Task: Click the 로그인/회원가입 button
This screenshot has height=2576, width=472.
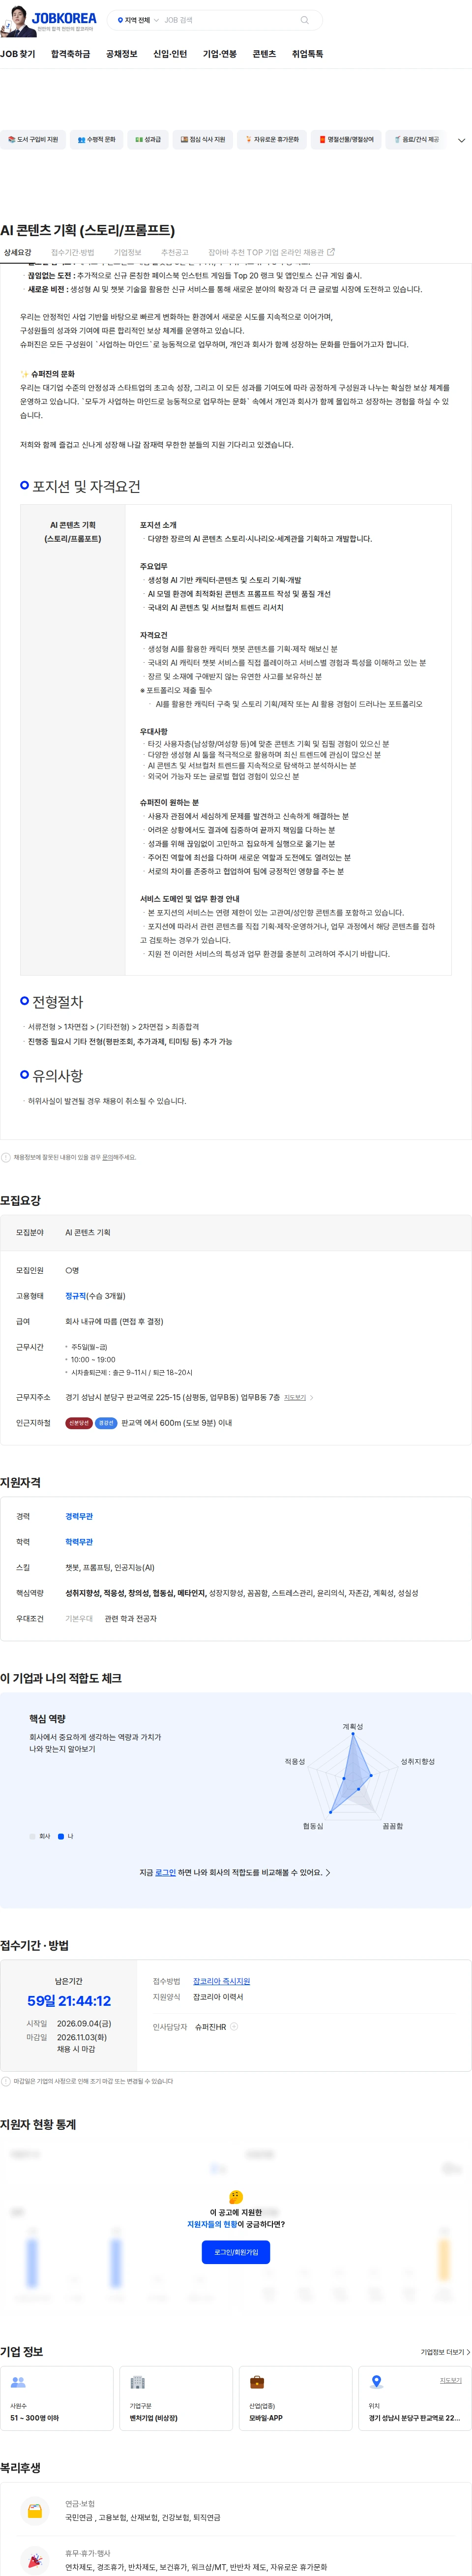Action: pyautogui.click(x=236, y=2252)
